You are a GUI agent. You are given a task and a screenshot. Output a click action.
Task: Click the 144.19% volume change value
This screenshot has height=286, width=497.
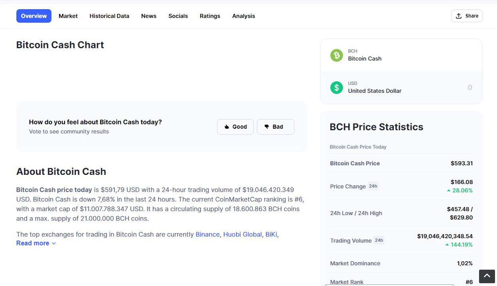tap(459, 245)
